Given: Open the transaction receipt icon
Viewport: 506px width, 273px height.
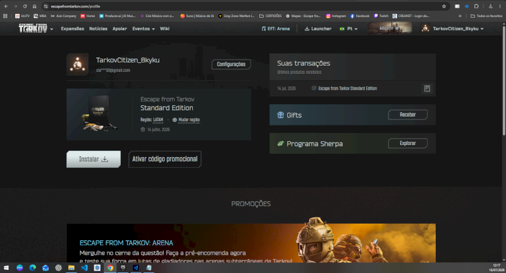Looking at the screenshot, I should pyautogui.click(x=427, y=88).
